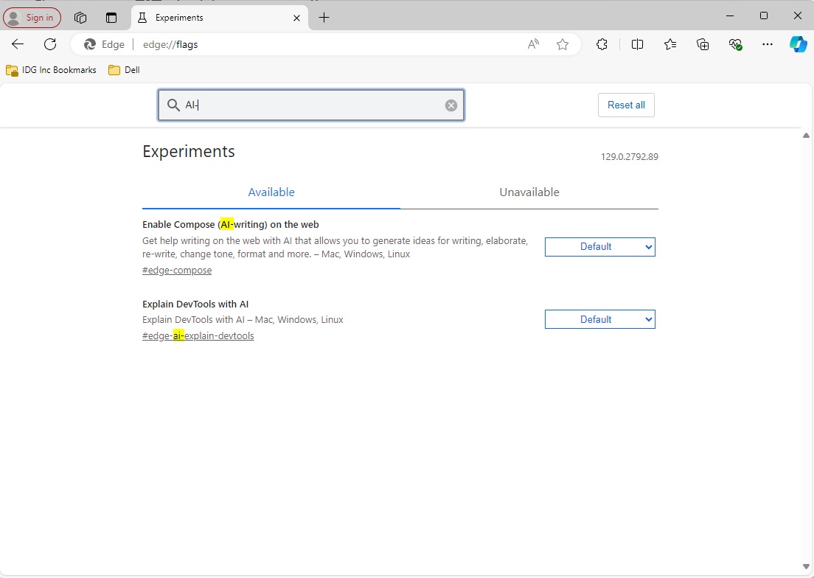Clear the search flags text
Viewport: 814px width, 578px height.
point(451,105)
